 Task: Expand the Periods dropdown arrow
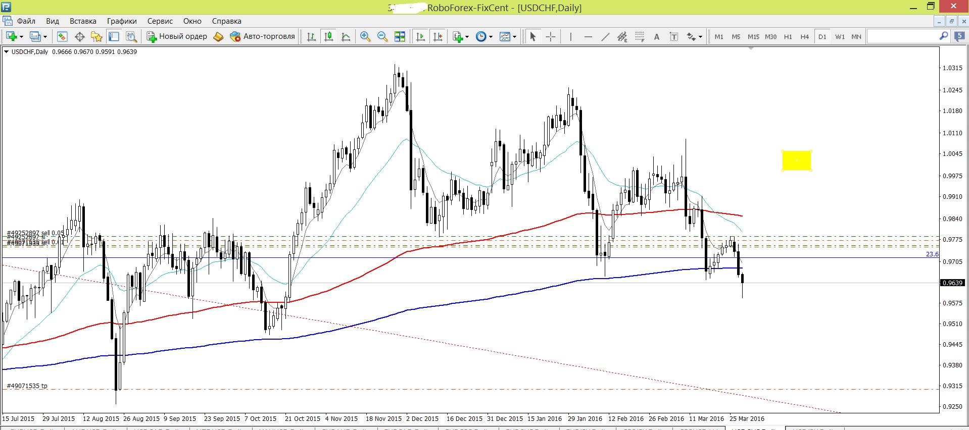tap(491, 37)
